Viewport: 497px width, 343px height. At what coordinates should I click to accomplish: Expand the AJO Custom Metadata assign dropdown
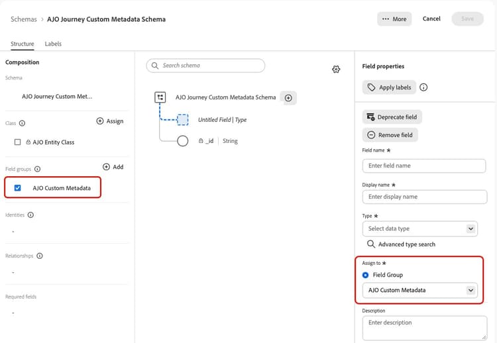pos(419,290)
